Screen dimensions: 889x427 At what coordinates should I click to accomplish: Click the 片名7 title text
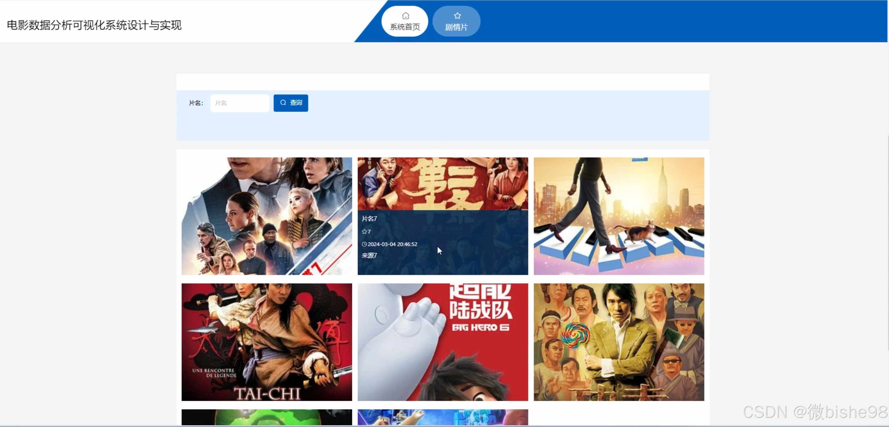tap(369, 219)
